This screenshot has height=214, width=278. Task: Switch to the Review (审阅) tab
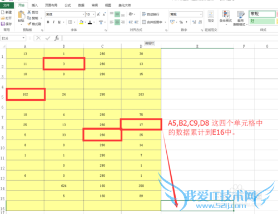pos(95,5)
